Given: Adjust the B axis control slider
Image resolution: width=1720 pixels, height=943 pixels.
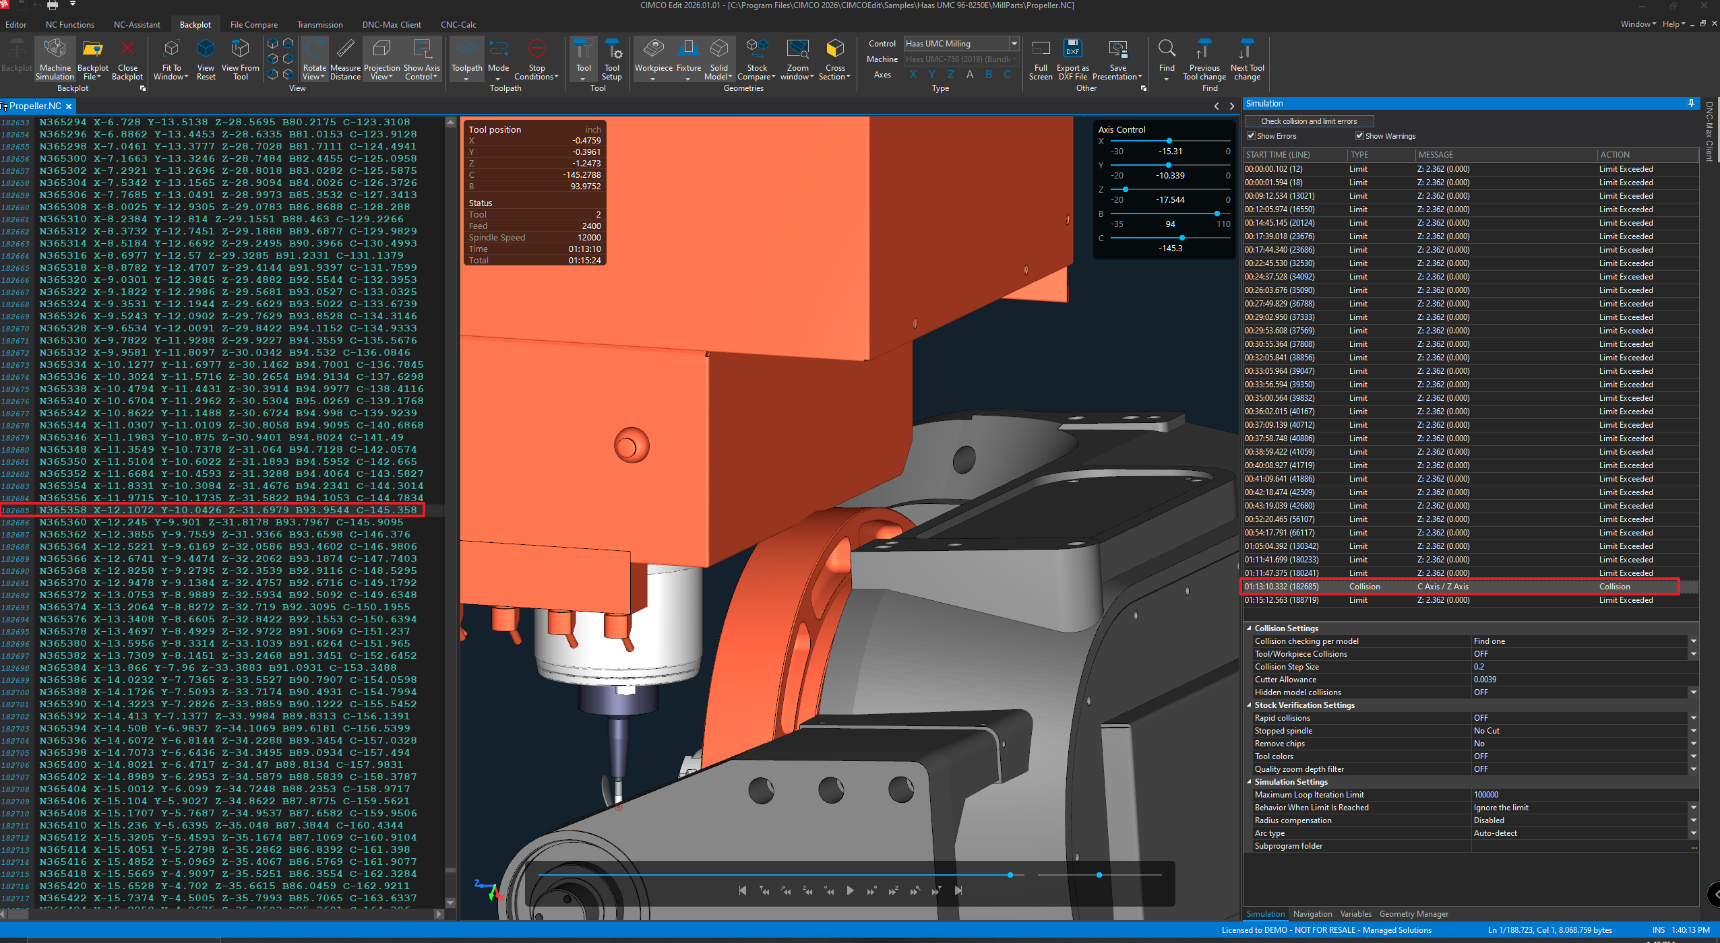Looking at the screenshot, I should pyautogui.click(x=1217, y=214).
